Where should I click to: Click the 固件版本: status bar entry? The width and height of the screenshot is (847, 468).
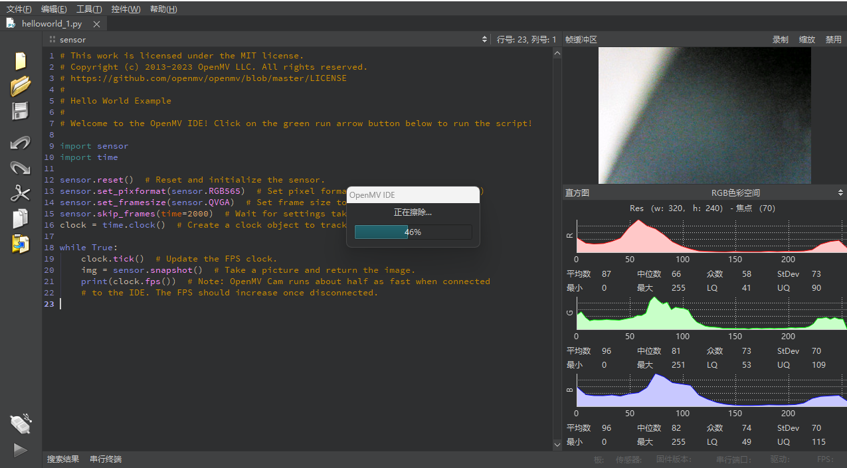(x=674, y=459)
